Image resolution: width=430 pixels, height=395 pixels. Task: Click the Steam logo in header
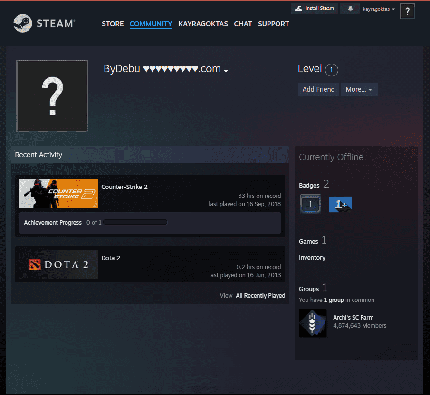44,23
